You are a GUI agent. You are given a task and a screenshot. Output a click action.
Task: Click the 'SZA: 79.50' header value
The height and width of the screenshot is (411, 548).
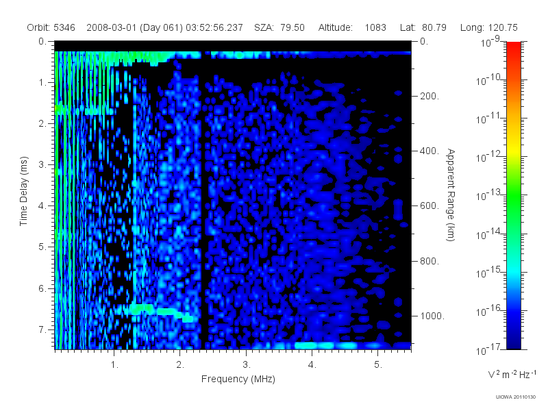coord(279,27)
